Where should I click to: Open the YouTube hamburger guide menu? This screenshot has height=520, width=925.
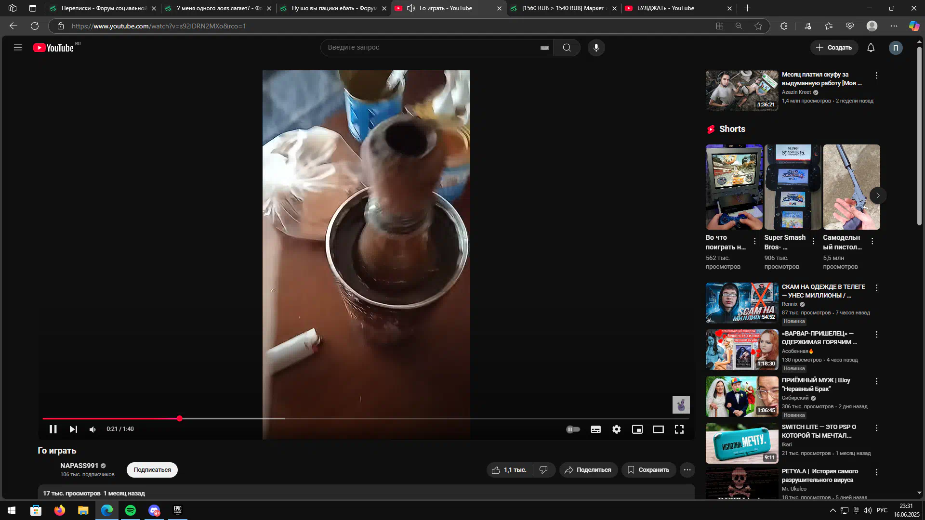(x=18, y=48)
